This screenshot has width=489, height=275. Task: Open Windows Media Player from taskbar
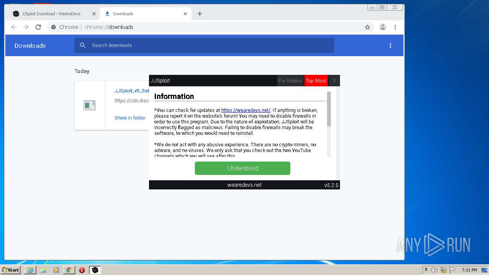click(x=56, y=270)
